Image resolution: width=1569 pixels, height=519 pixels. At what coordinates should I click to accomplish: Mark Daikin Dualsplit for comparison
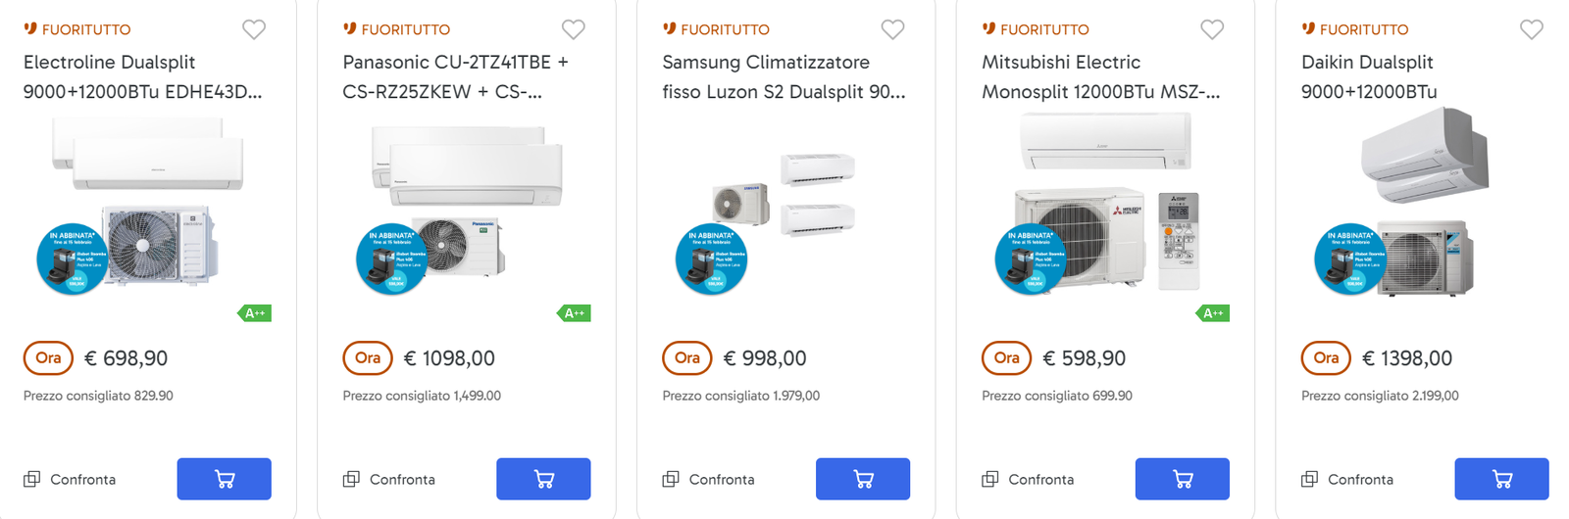coord(1310,479)
